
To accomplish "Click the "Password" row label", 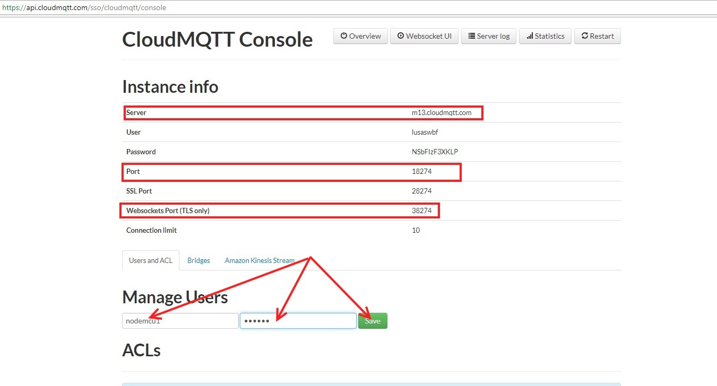I will coord(141,152).
